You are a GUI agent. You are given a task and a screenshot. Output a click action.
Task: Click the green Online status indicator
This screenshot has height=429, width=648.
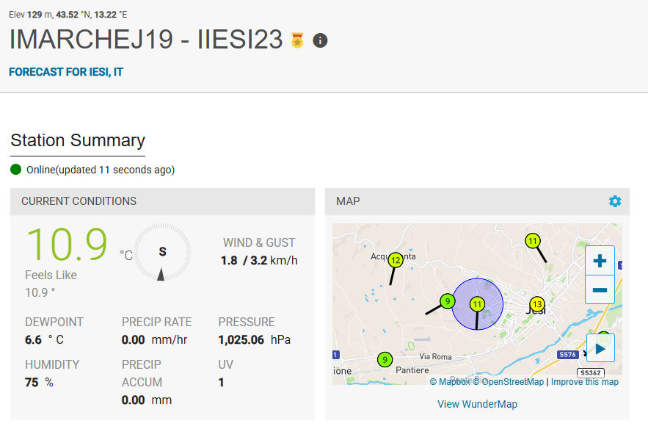click(16, 170)
